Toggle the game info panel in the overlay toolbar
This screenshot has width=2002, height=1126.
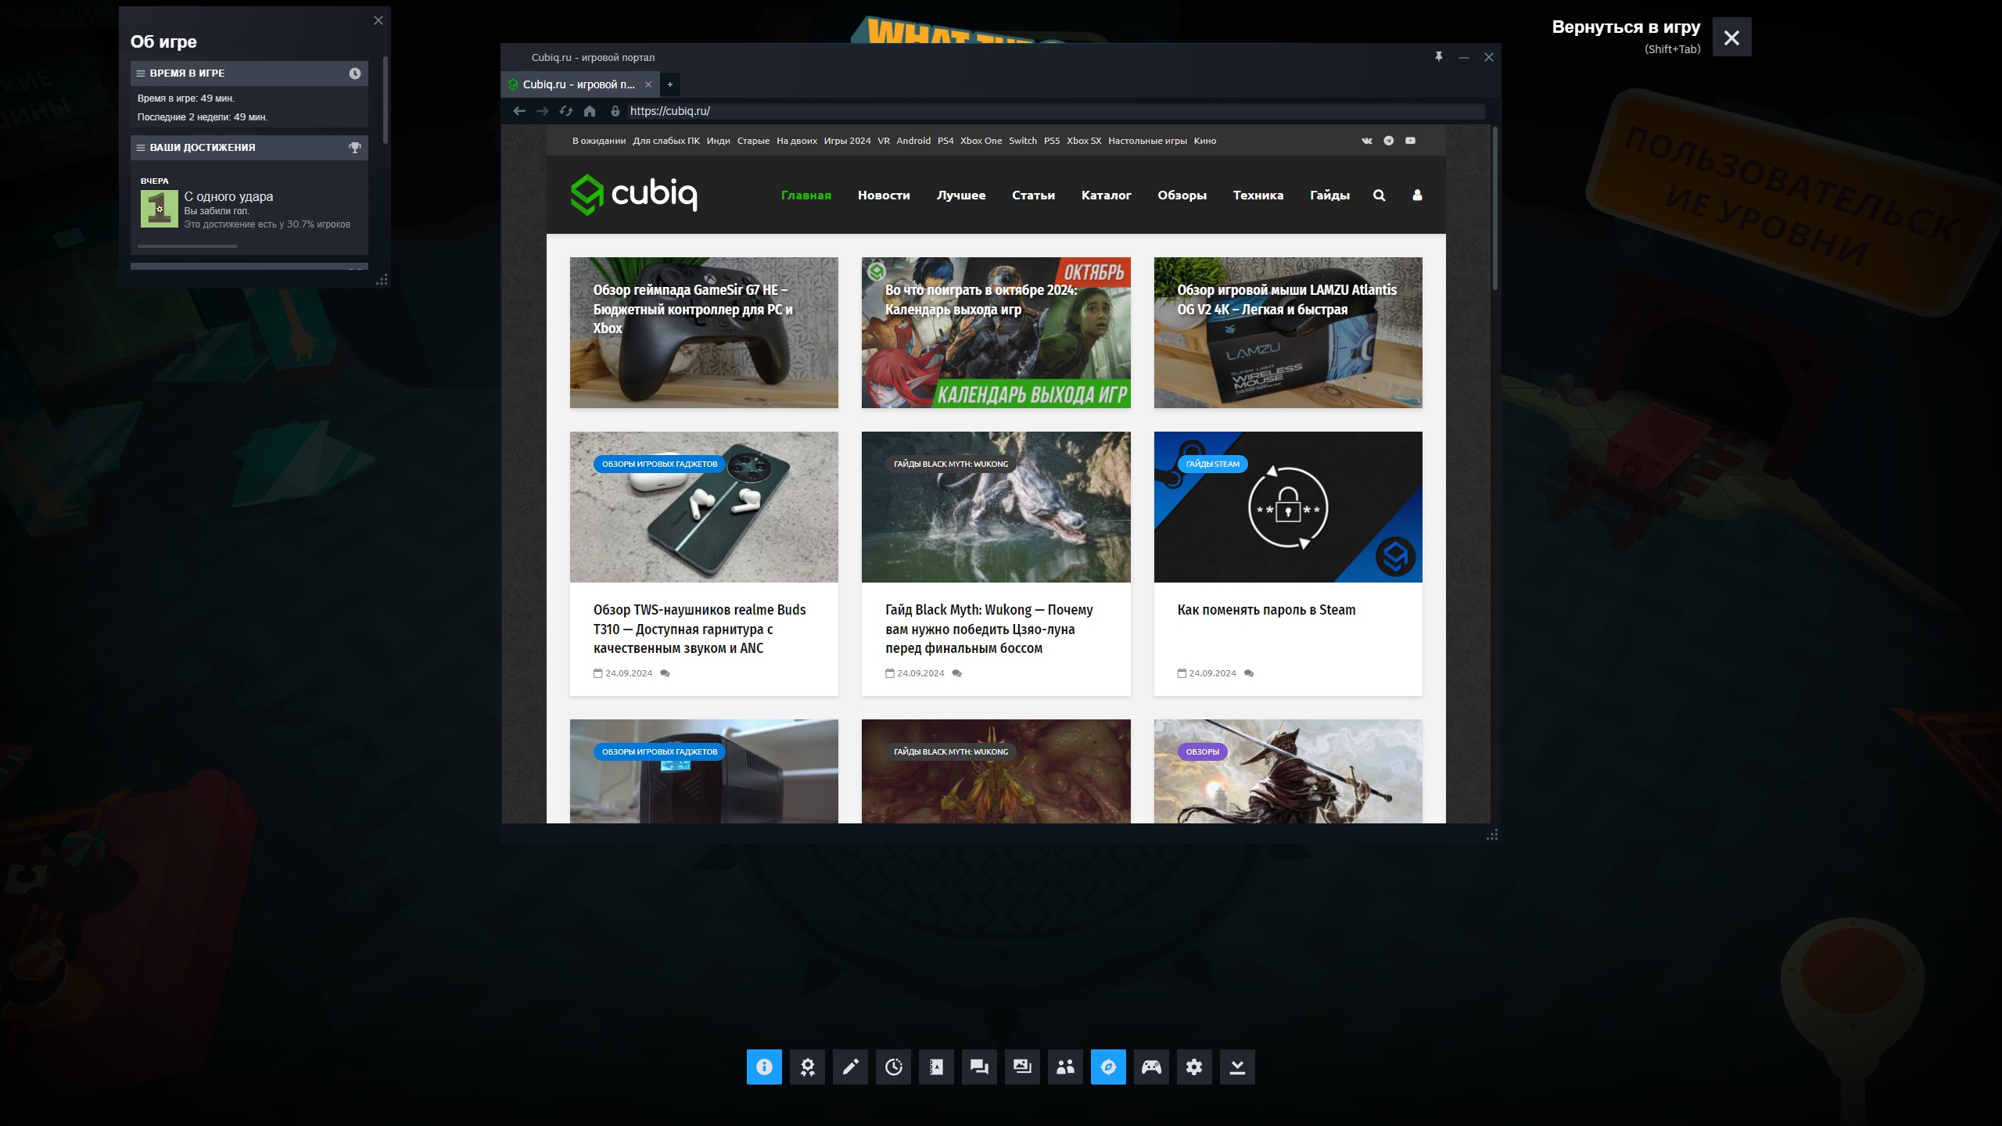[x=764, y=1067]
